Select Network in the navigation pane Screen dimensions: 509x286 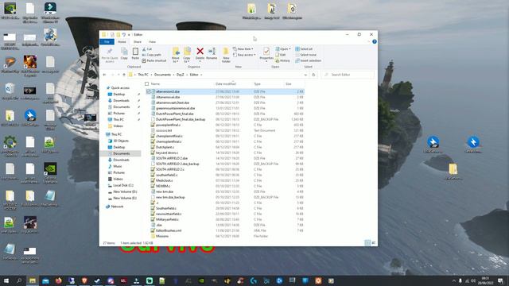[117, 207]
